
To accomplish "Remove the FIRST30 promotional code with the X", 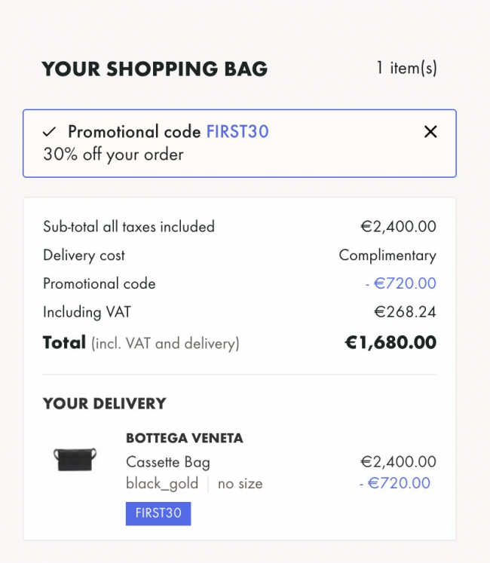I will pos(430,132).
